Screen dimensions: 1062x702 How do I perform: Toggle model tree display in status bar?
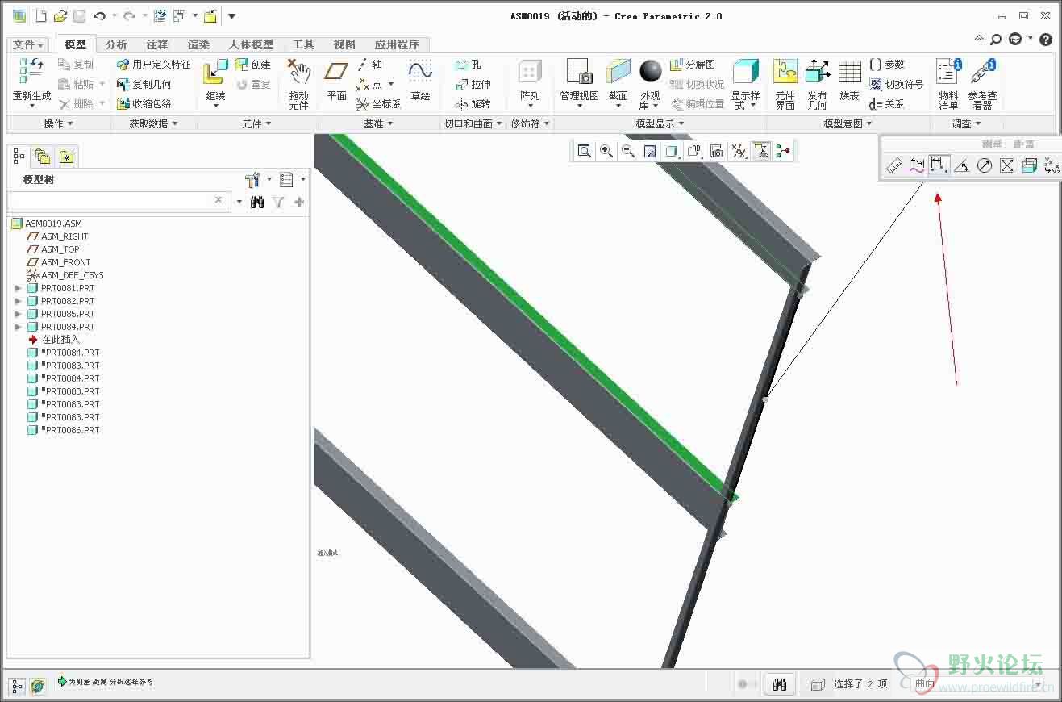point(18,686)
